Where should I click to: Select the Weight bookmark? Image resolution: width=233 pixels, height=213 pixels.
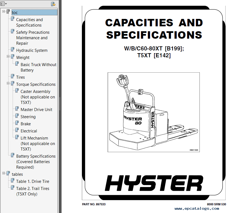23,58
